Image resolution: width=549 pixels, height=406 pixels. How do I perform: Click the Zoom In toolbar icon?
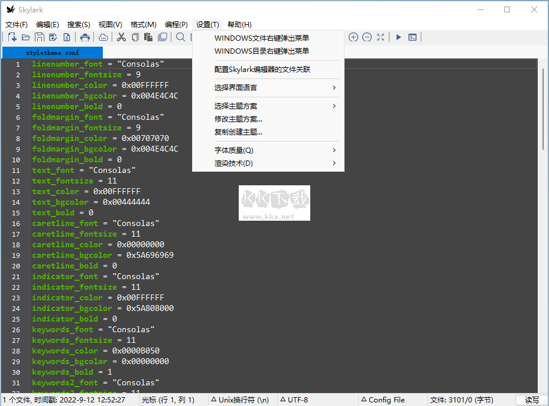point(353,37)
